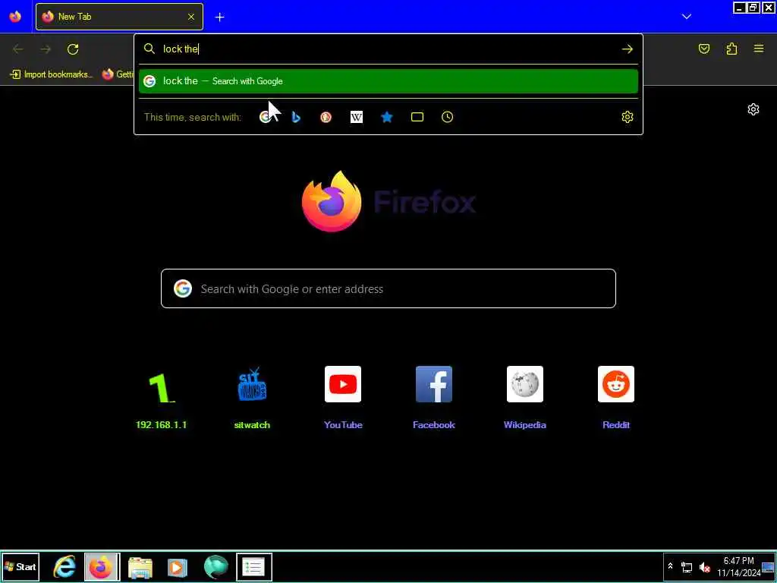Open the Extensions puzzle icon

(731, 49)
